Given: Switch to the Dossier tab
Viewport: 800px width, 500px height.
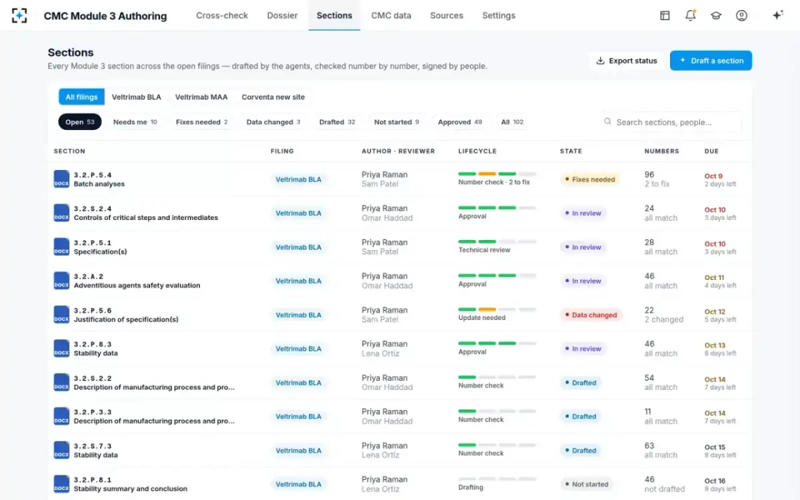Looking at the screenshot, I should (x=283, y=15).
